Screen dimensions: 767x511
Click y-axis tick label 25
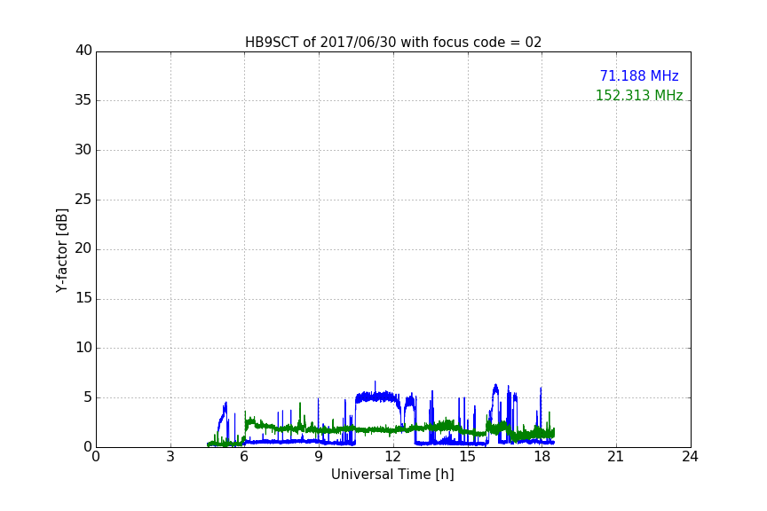click(83, 199)
